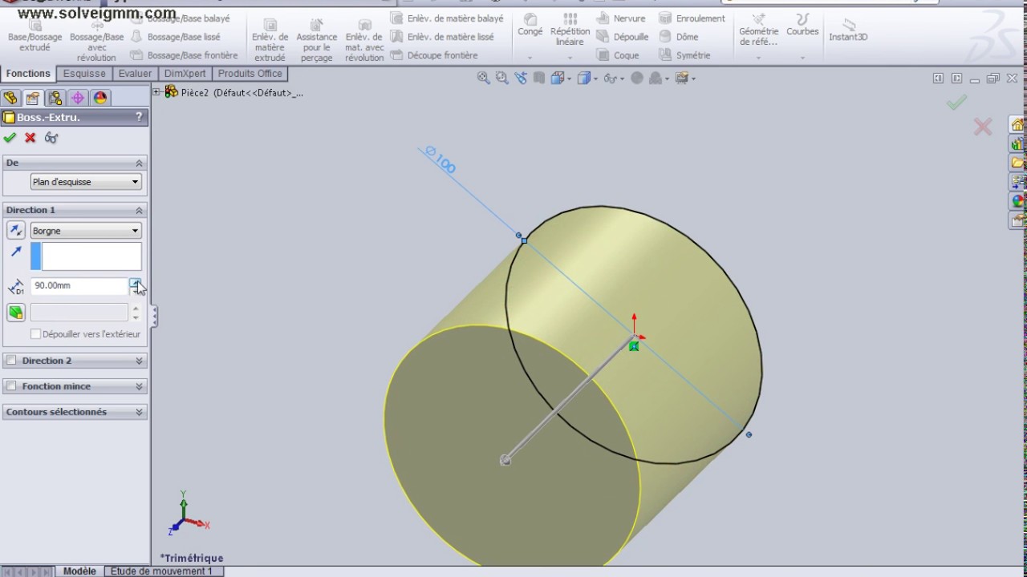Viewport: 1027px width, 577px height.
Task: Cancel feature with viewport corner red X
Action: pos(983,127)
